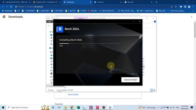This screenshot has height=110, width=196.
Task: Click the Cancel install button
Action: (130, 80)
